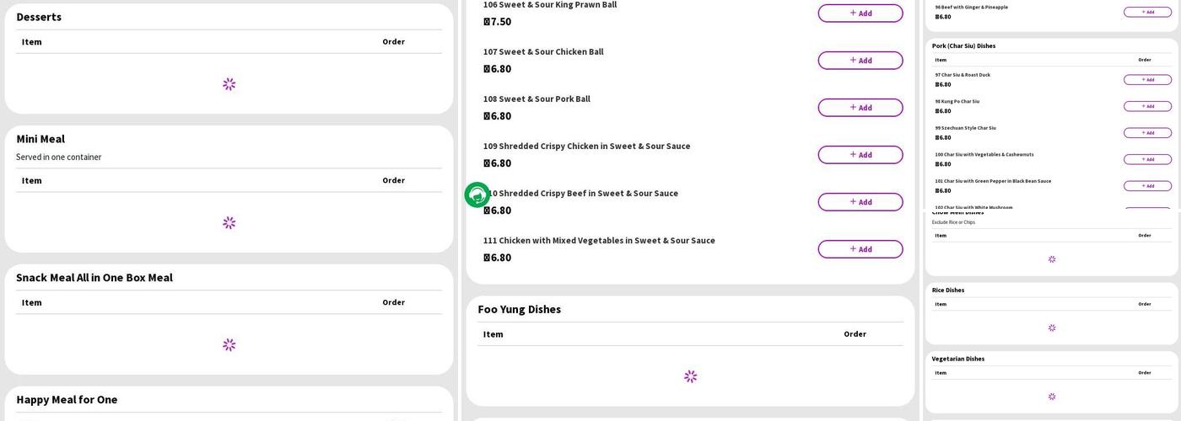The width and height of the screenshot is (1181, 421).
Task: Click the green floating delivery icon
Action: 477,195
